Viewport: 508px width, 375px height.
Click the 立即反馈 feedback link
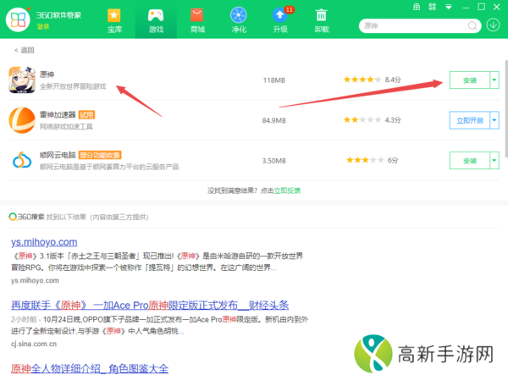click(287, 190)
